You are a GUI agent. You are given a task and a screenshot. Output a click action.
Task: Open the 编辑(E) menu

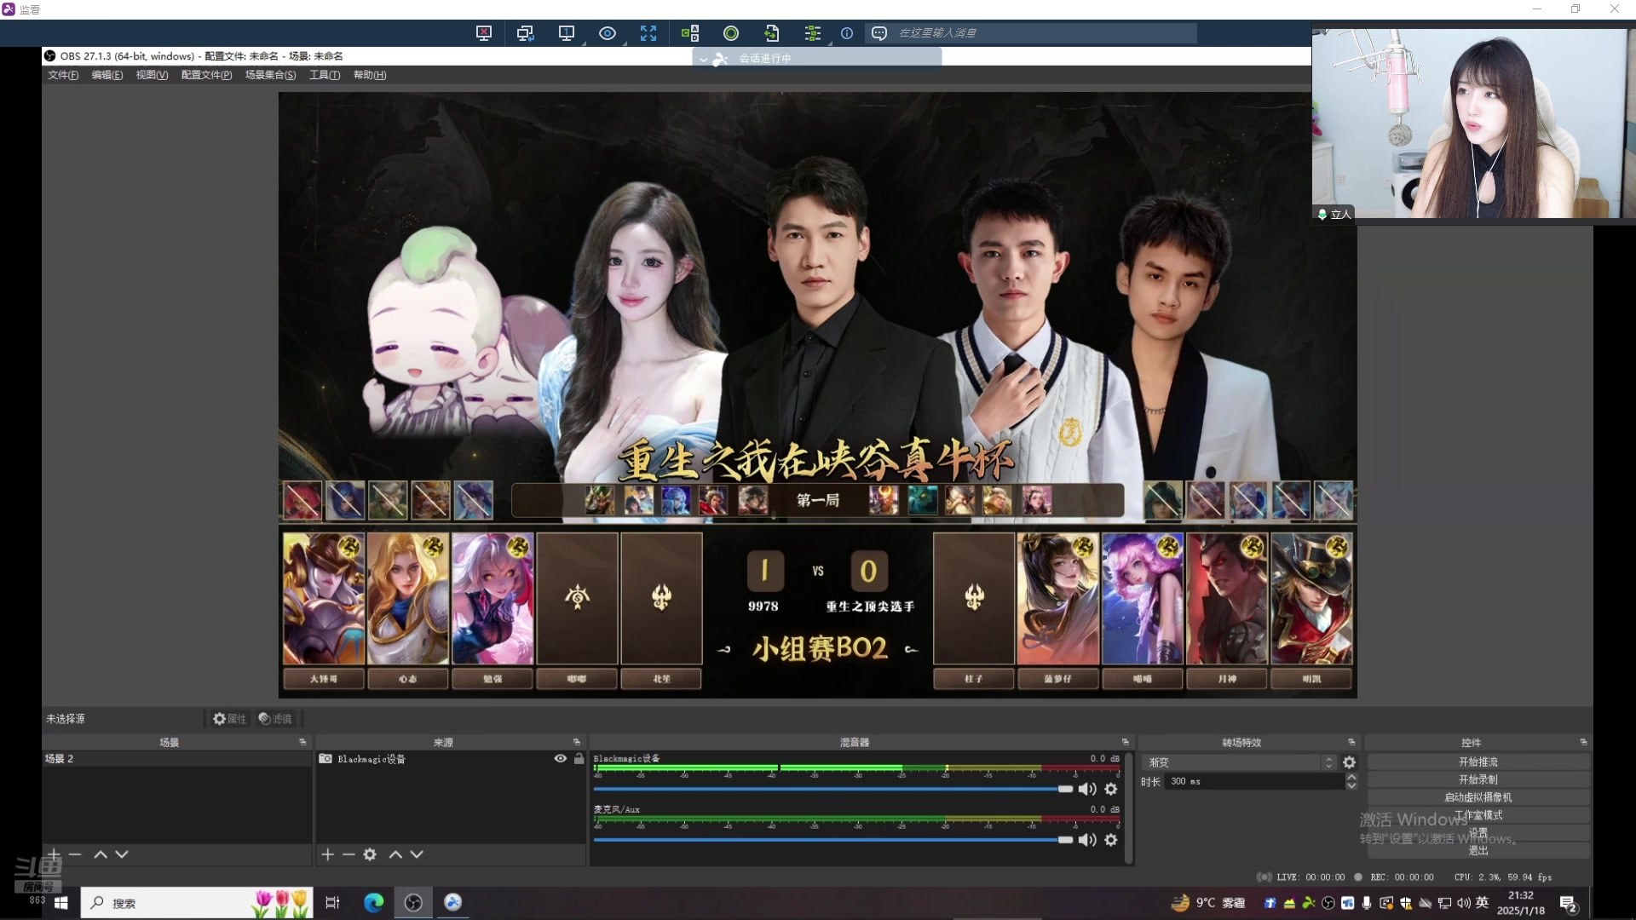(107, 75)
